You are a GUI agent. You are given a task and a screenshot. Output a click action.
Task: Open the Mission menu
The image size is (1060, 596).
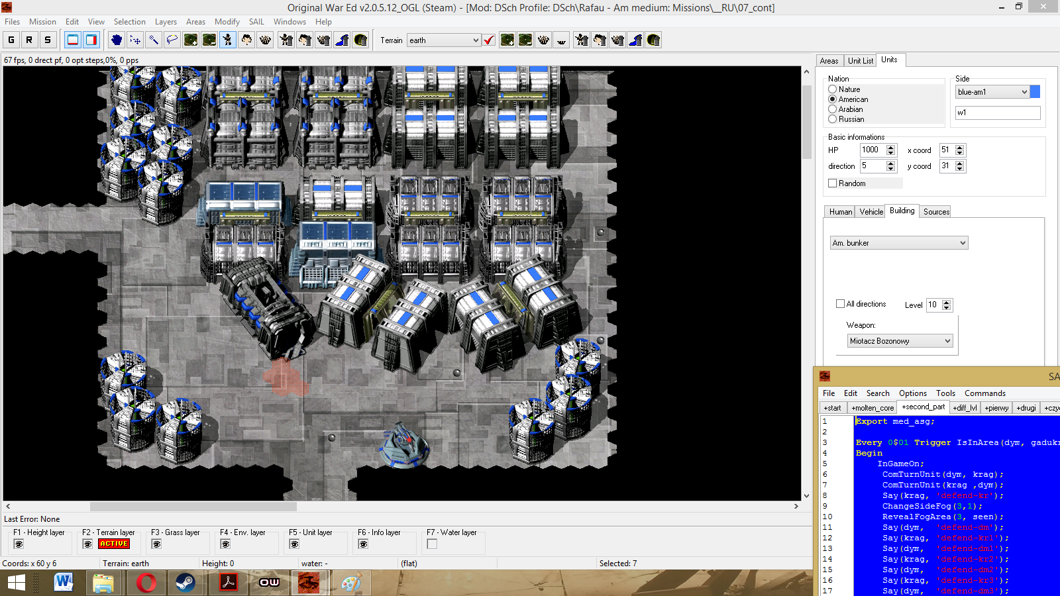click(42, 22)
